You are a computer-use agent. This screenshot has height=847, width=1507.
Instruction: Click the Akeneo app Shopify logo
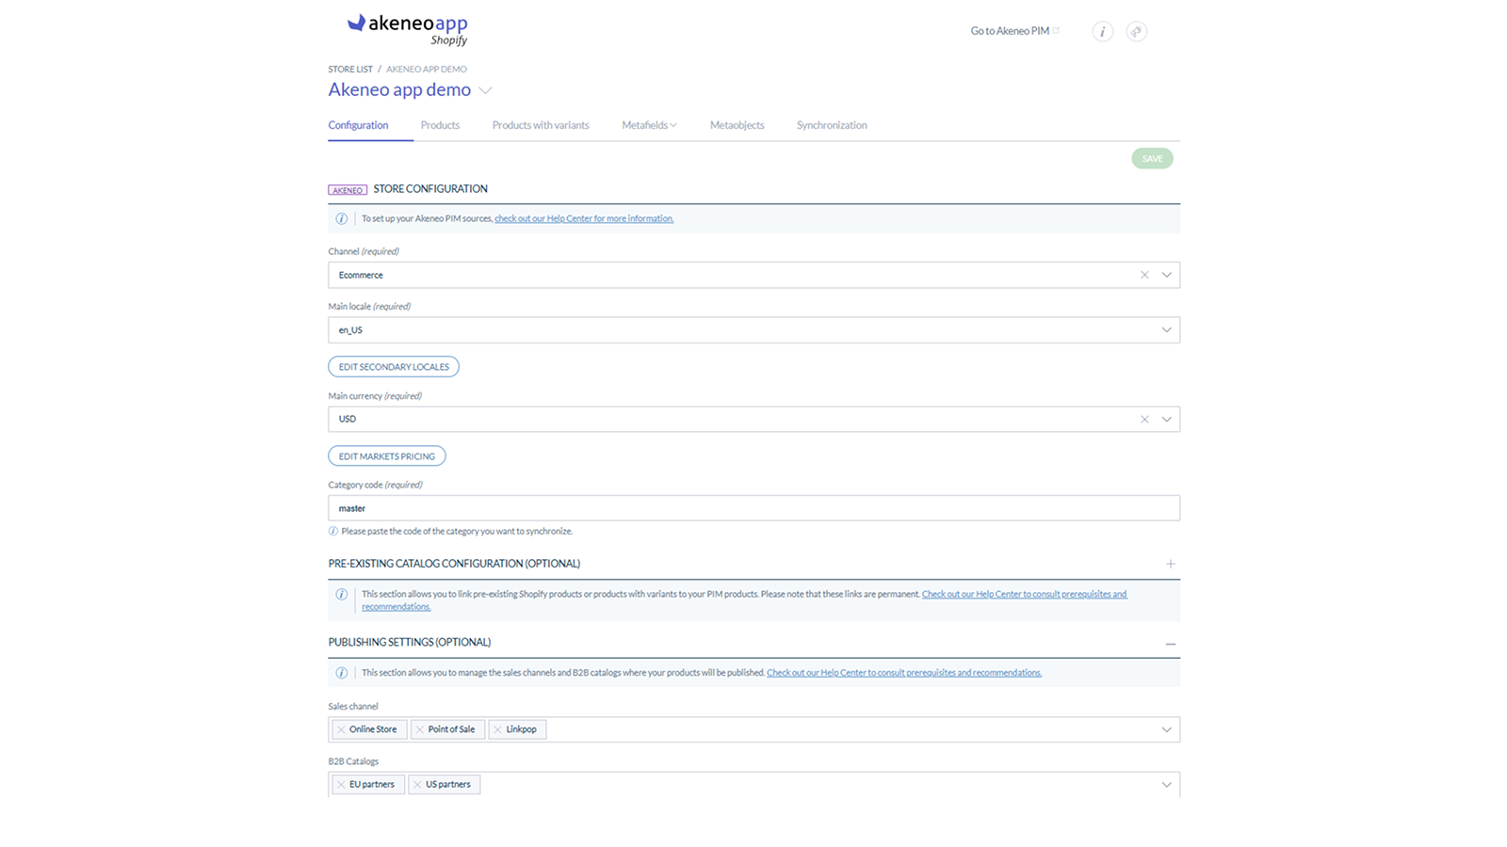click(408, 29)
